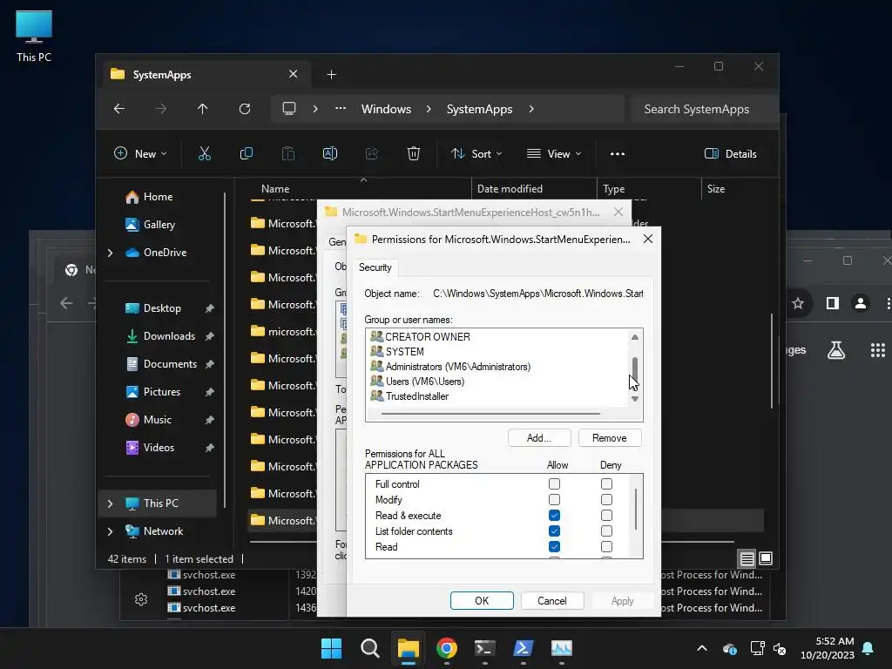Expand chevron after SystemApps in address bar

[531, 109]
